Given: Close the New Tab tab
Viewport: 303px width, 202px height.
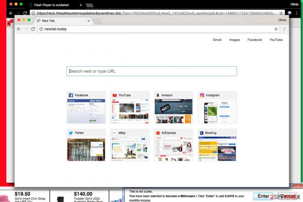Looking at the screenshot, I should tap(89, 21).
